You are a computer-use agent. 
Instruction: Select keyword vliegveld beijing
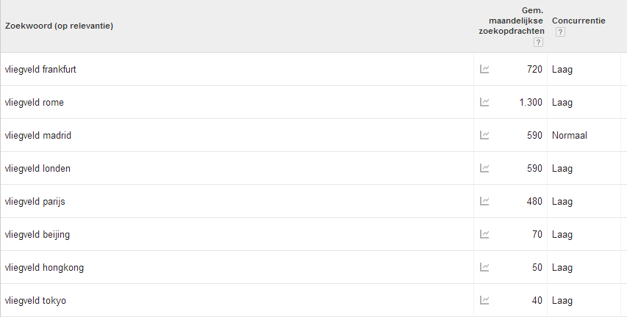click(x=37, y=235)
